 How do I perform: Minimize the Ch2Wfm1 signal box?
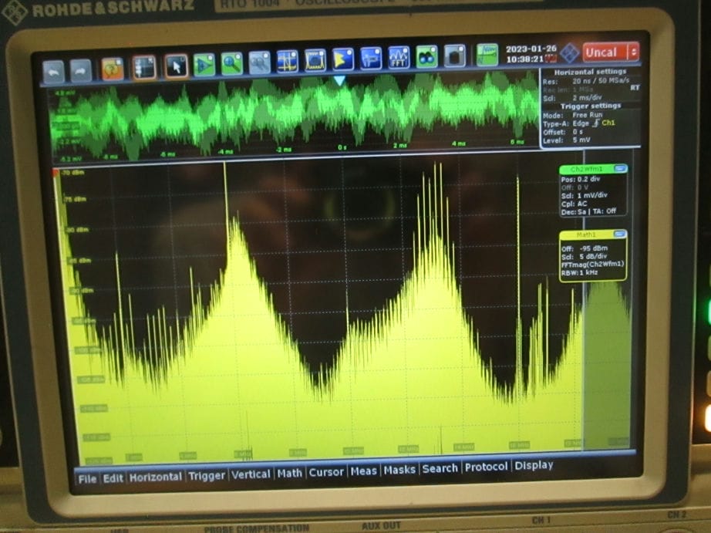click(620, 169)
